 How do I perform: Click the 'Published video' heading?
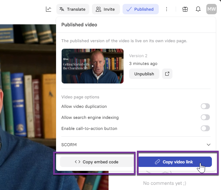[x=79, y=25]
